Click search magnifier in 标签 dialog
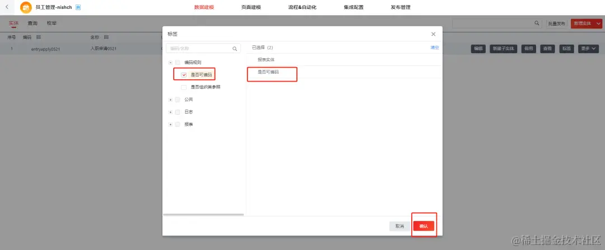The height and width of the screenshot is (250, 605). [235, 49]
